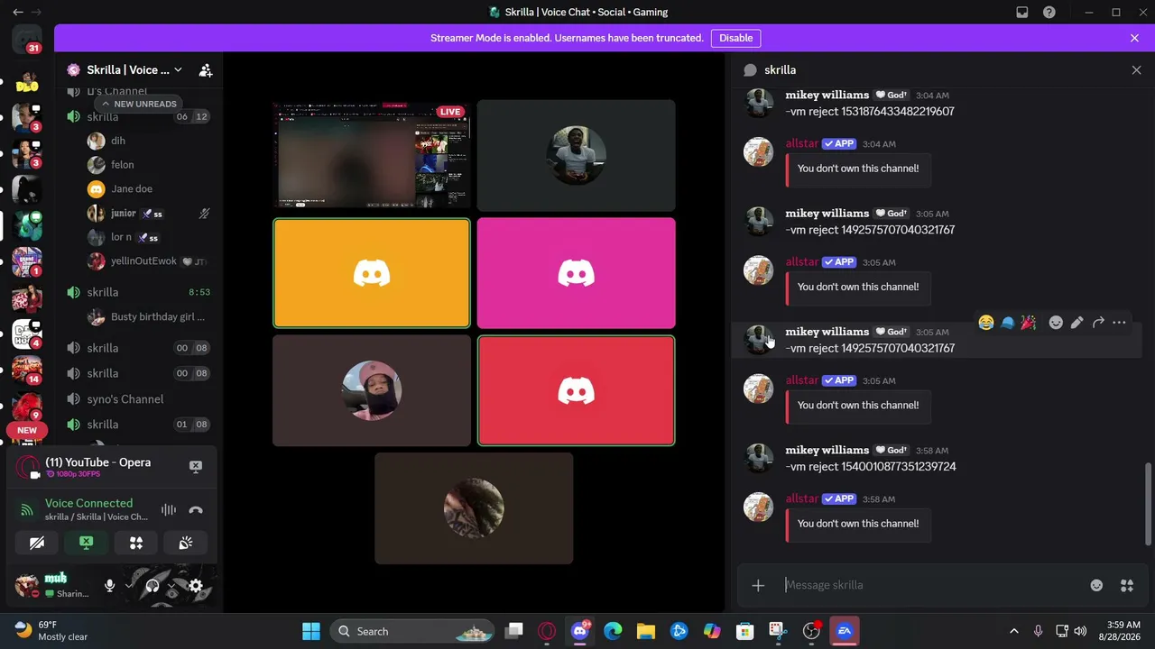The height and width of the screenshot is (649, 1155).
Task: Open the inbox icon in title bar
Action: pos(1022,13)
